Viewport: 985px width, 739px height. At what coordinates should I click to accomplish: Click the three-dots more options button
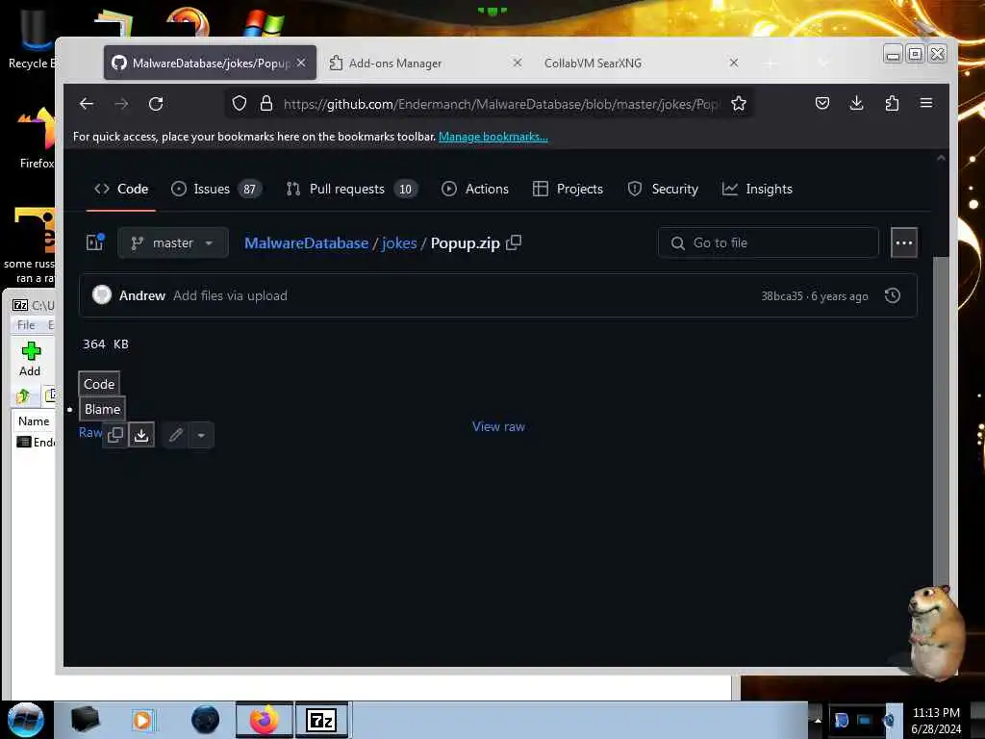pos(904,242)
